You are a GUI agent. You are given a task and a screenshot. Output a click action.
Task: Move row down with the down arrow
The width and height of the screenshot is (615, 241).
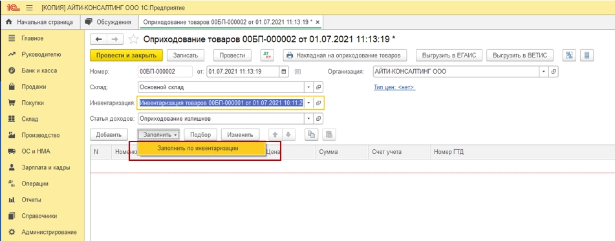pyautogui.click(x=288, y=134)
